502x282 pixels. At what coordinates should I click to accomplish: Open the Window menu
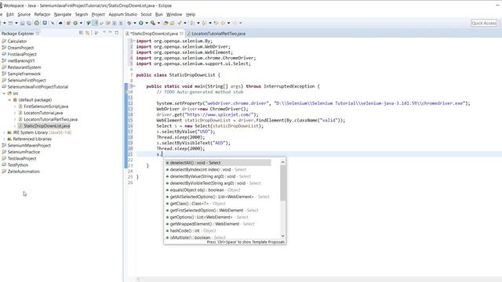pyautogui.click(x=174, y=14)
